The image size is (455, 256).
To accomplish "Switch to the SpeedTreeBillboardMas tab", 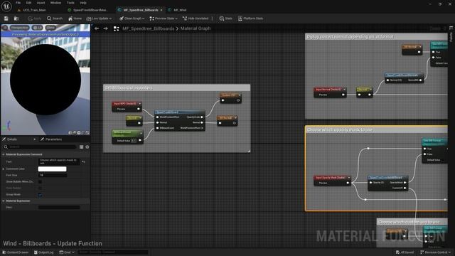I will click(x=88, y=10).
